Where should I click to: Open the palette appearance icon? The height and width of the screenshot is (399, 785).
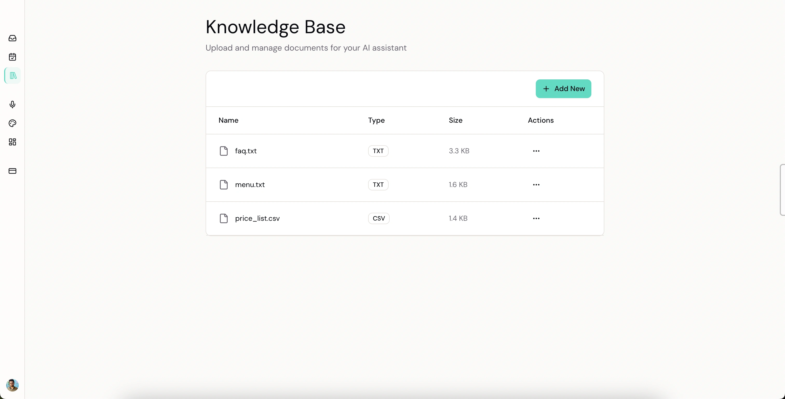click(12, 123)
